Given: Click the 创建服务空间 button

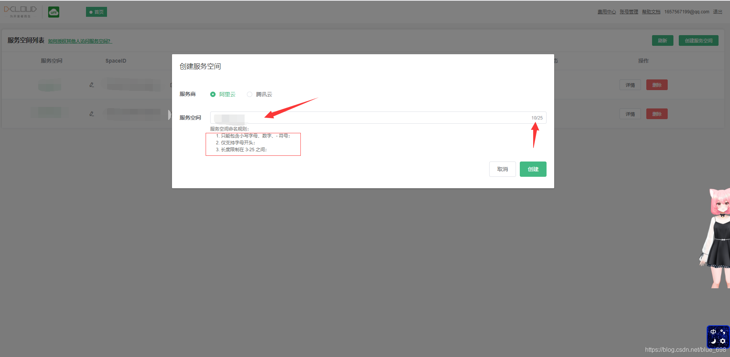Looking at the screenshot, I should [x=699, y=40].
